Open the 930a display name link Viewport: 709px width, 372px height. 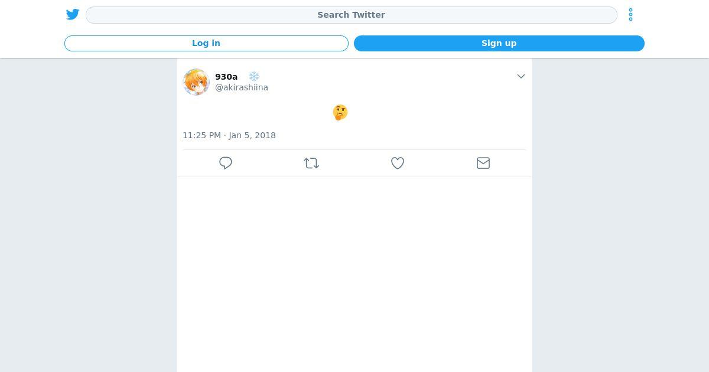226,77
